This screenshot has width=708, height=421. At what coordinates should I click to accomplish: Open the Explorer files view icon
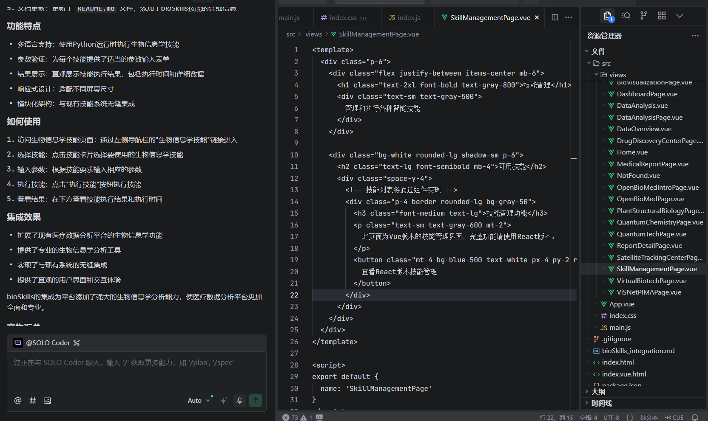pos(608,16)
